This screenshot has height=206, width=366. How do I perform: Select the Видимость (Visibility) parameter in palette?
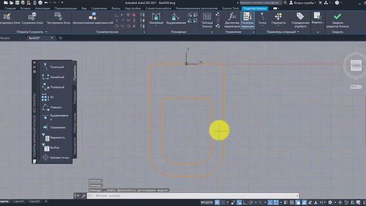(53, 137)
